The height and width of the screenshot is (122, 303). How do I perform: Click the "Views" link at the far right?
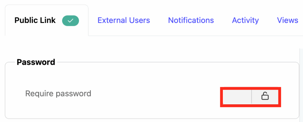point(287,20)
